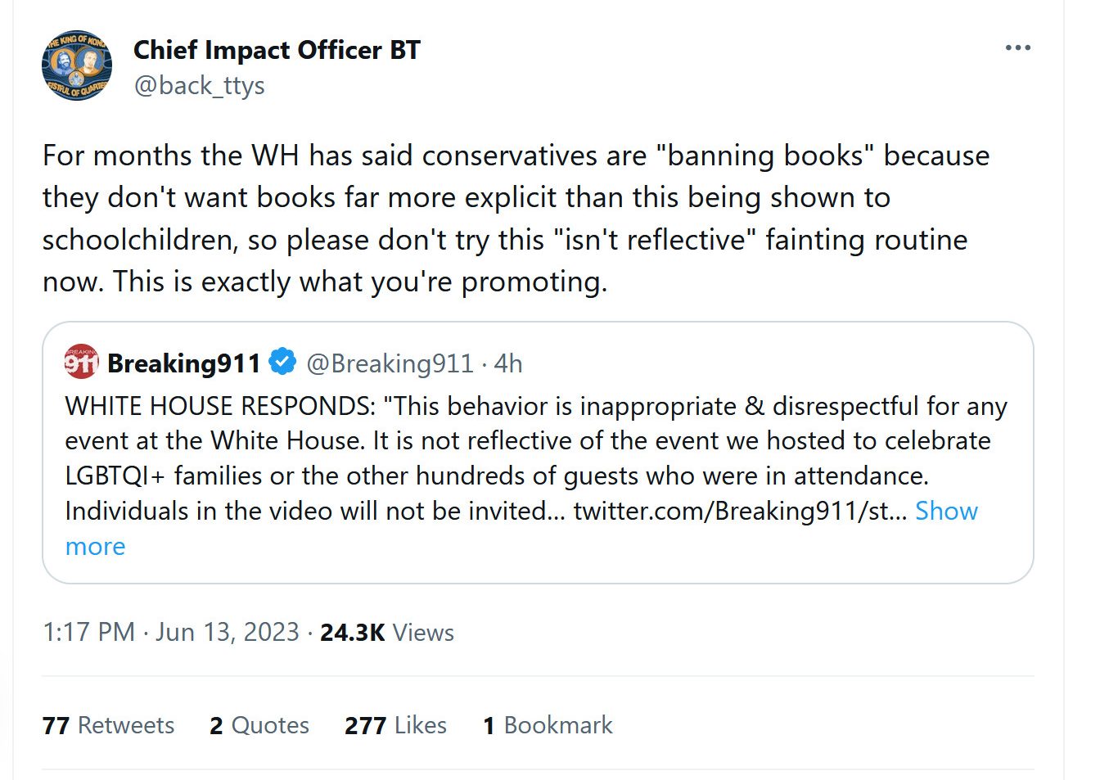Open the three-dot more options menu
The image size is (1100, 780).
click(x=1017, y=48)
